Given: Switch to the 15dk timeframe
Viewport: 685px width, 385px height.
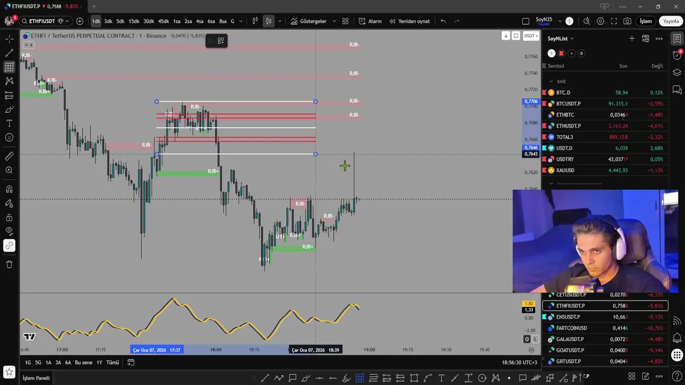Looking at the screenshot, I should pyautogui.click(x=134, y=21).
